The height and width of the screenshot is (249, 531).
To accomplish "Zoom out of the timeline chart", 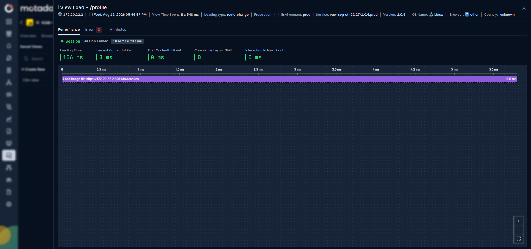I will (519, 230).
